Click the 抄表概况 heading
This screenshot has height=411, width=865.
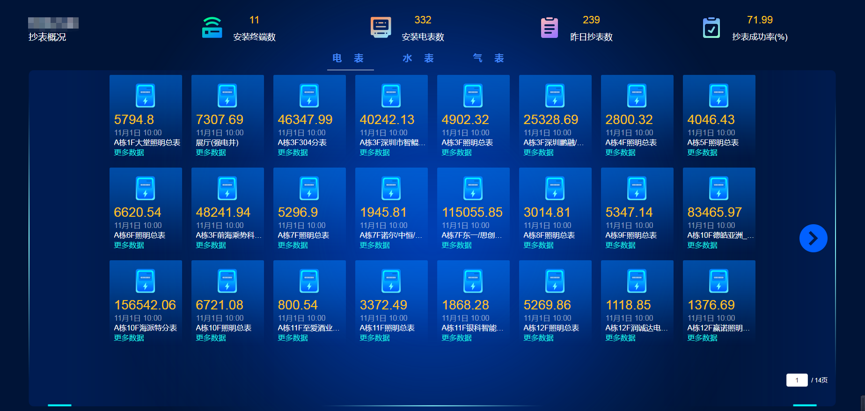coord(47,37)
